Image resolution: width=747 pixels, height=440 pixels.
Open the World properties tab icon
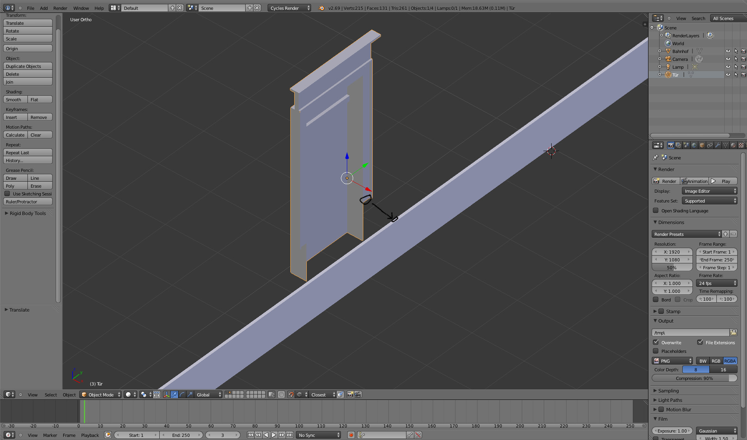694,145
